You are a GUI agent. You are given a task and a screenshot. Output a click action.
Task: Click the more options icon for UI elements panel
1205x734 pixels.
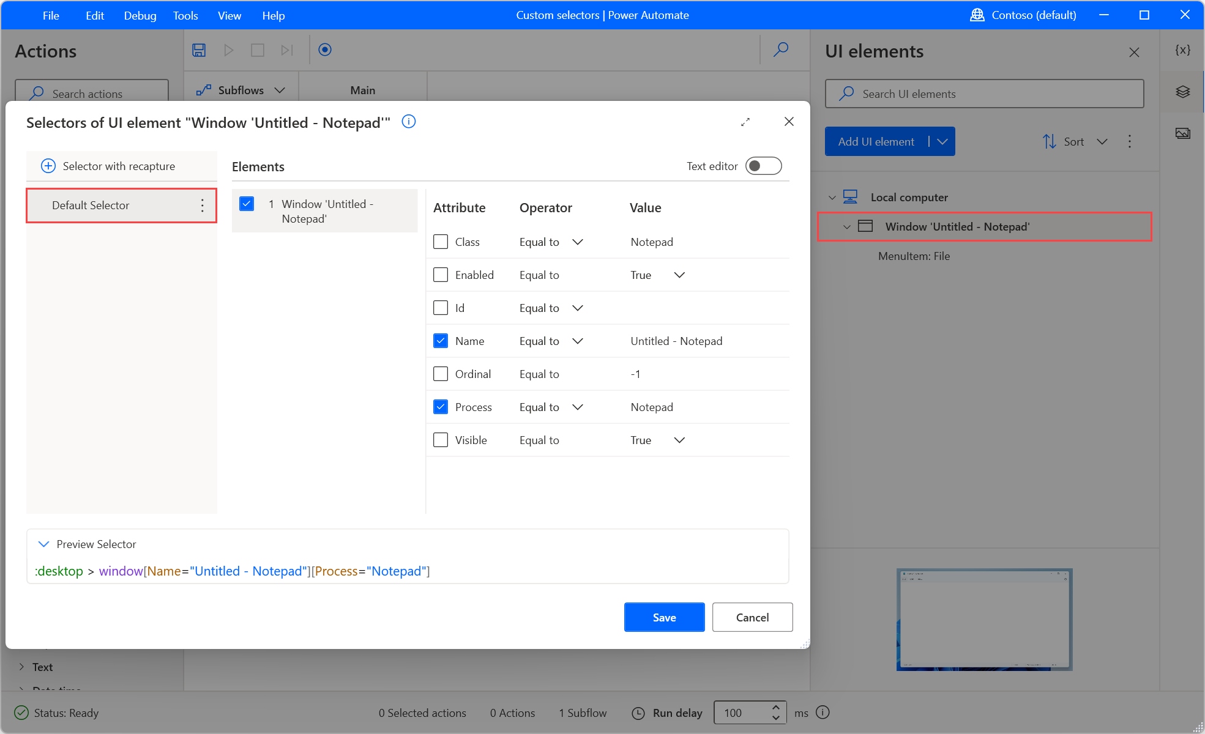point(1130,142)
